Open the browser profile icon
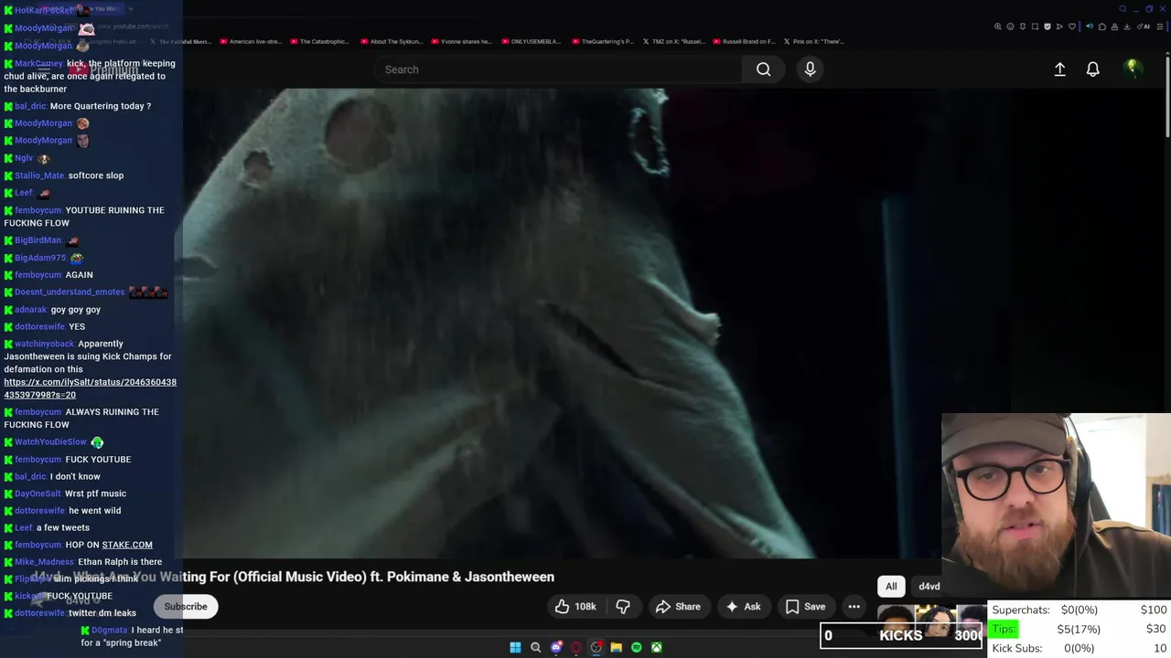 (1115, 27)
